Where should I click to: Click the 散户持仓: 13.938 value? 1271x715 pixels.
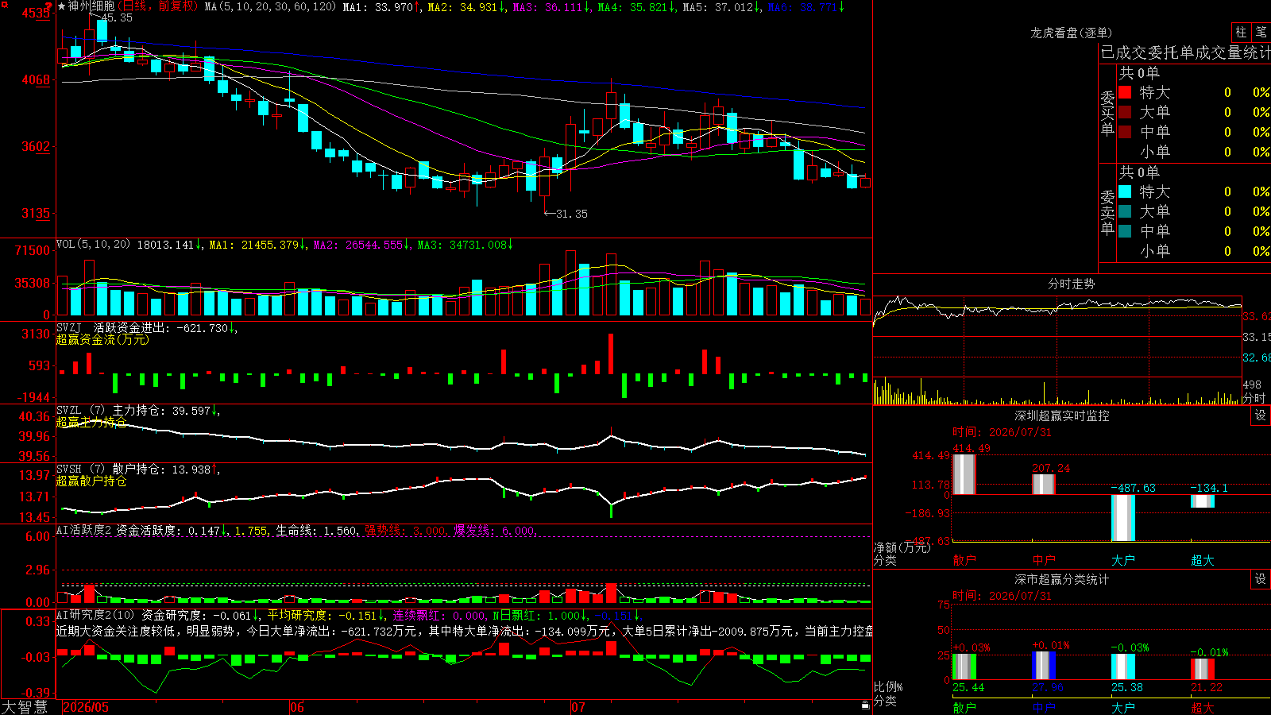point(166,470)
